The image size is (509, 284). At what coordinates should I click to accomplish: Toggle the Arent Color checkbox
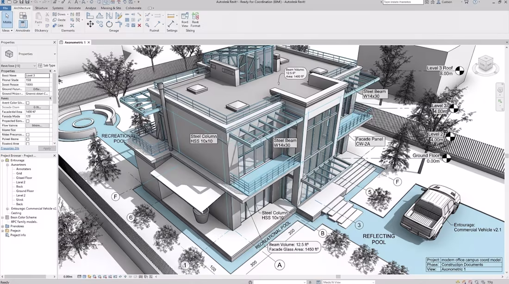pos(28,103)
